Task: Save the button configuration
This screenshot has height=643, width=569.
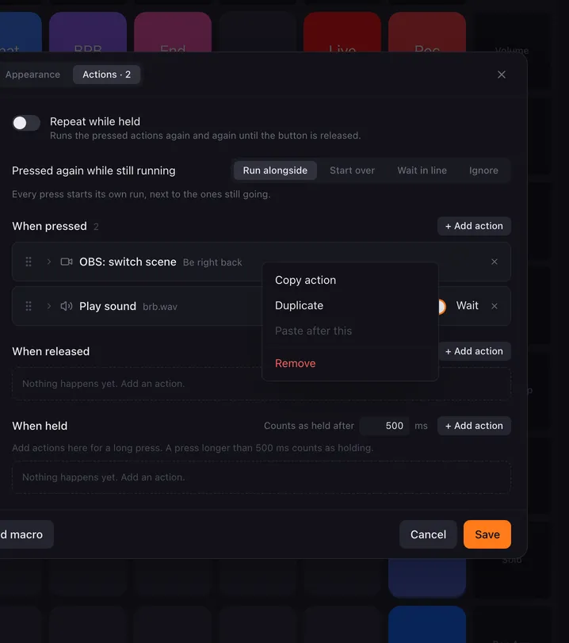Action: [487, 534]
